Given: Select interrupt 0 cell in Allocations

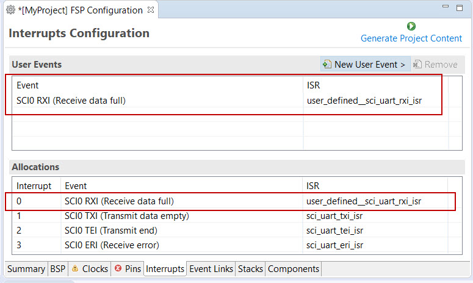Looking at the screenshot, I should (19, 201).
